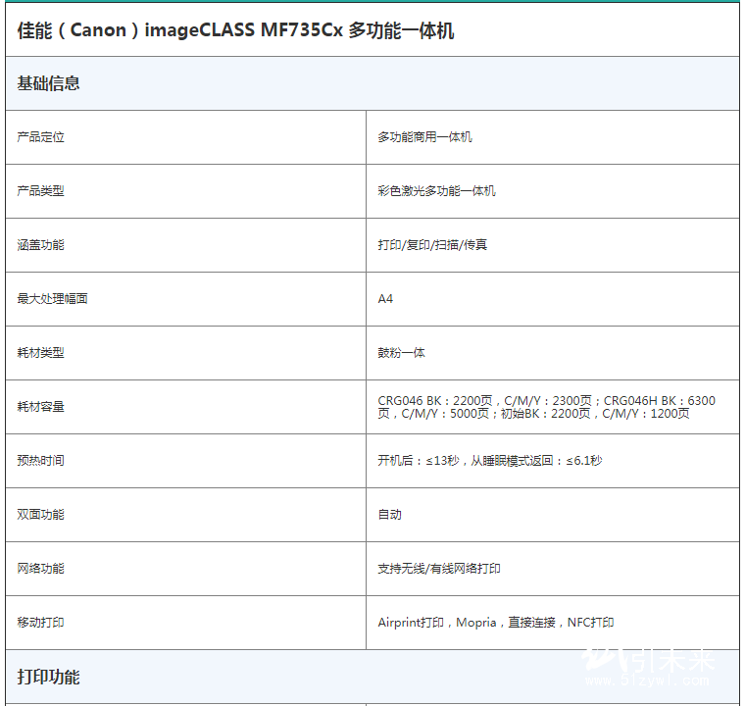The width and height of the screenshot is (745, 706).
Task: Click the 网络功能 label
Action: pos(40,568)
